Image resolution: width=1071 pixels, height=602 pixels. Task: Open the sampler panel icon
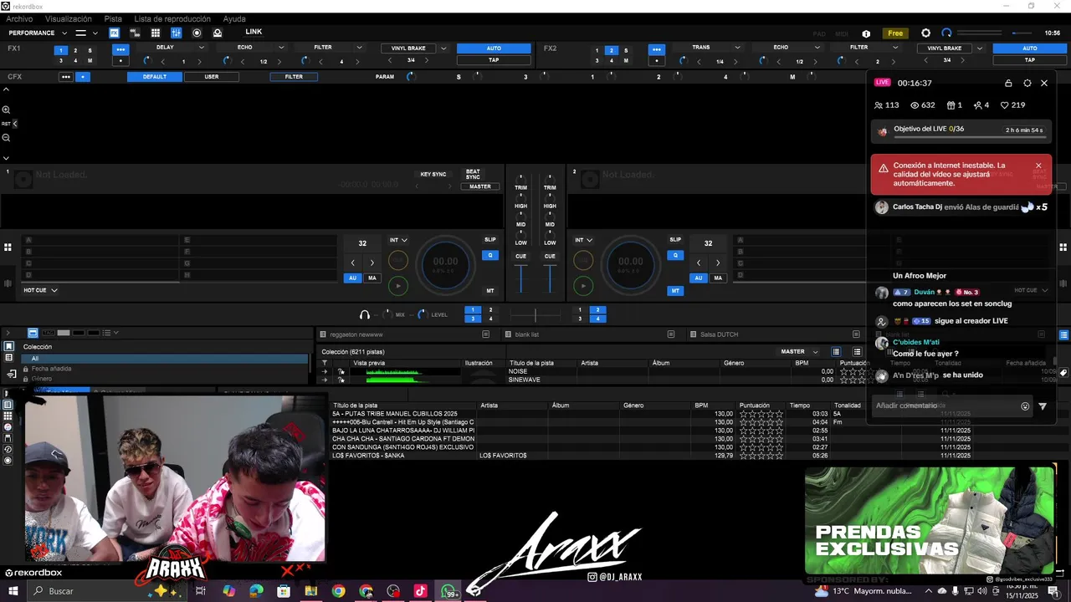coord(135,33)
